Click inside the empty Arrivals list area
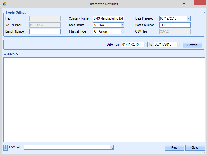208x156 pixels. pyautogui.click(x=104, y=99)
